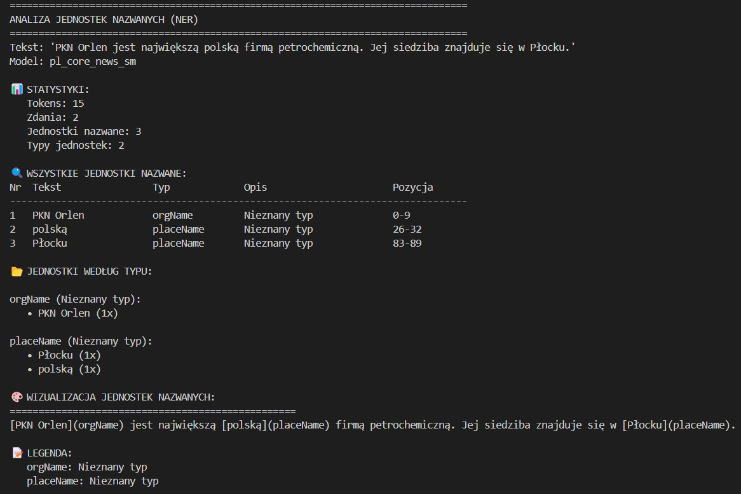Click the 'orgName (Nieznany typ):' group heading
Viewport: 741px width, 494px height.
tap(75, 299)
